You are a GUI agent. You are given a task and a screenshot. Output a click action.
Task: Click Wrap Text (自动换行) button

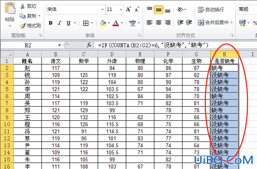click(x=210, y=10)
